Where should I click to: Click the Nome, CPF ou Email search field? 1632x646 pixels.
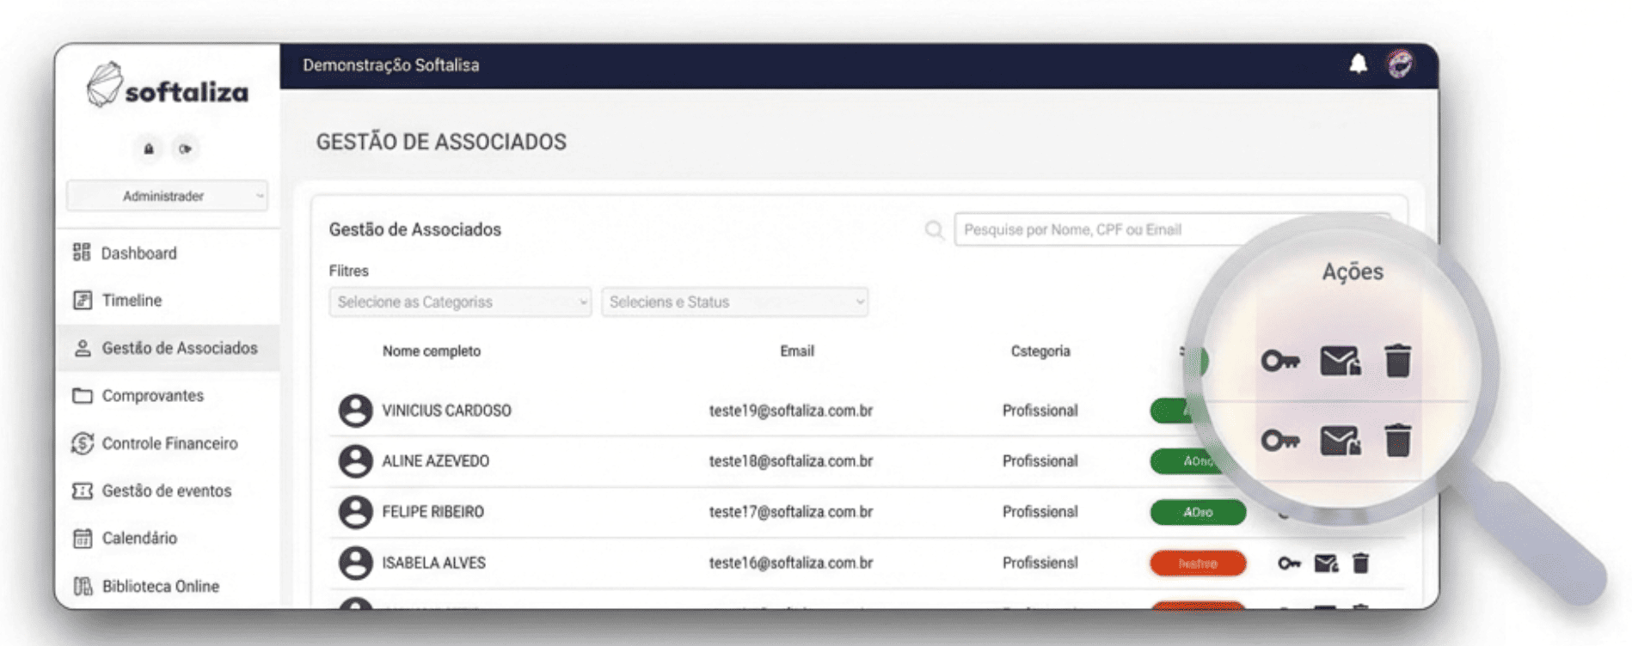1118,230
